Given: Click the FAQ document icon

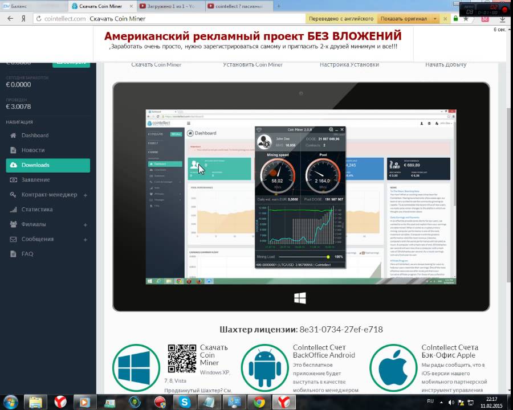Looking at the screenshot, I should [x=13, y=254].
